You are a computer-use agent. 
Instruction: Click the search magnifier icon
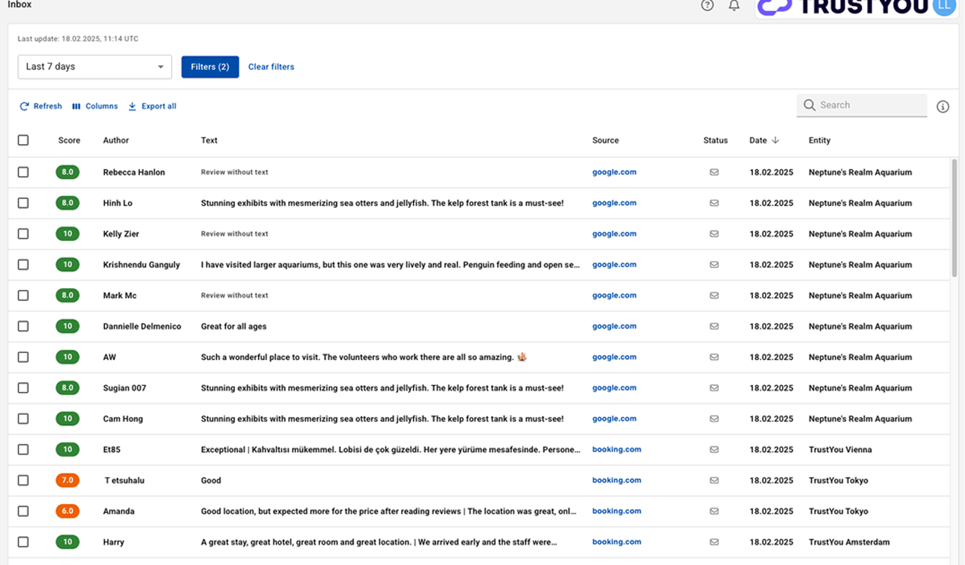point(809,105)
